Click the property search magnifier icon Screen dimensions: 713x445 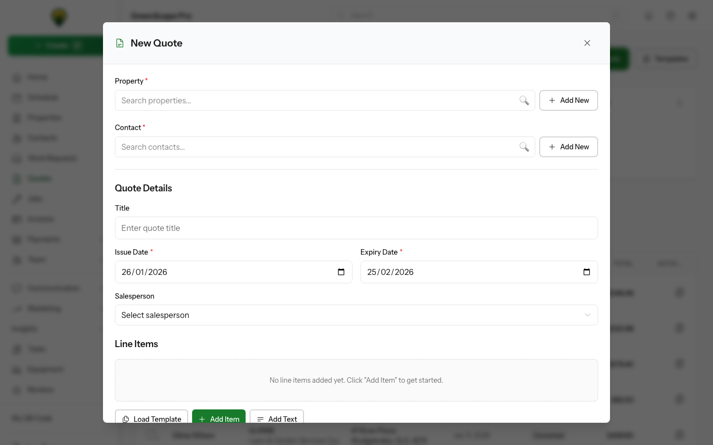524,100
